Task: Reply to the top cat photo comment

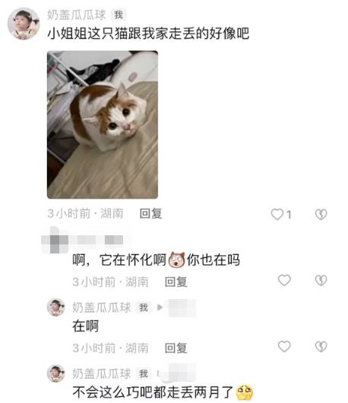Action: [150, 213]
